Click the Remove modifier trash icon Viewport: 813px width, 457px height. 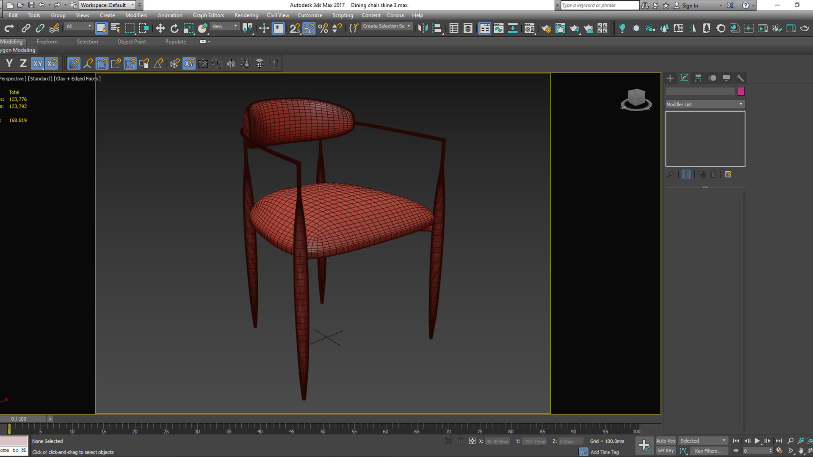click(x=713, y=174)
